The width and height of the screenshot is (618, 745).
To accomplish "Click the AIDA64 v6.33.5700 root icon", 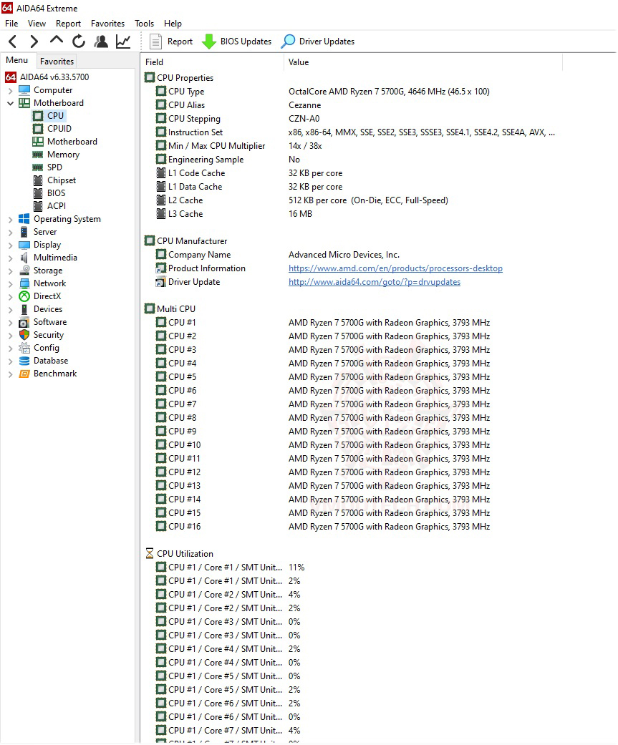I will 11,77.
